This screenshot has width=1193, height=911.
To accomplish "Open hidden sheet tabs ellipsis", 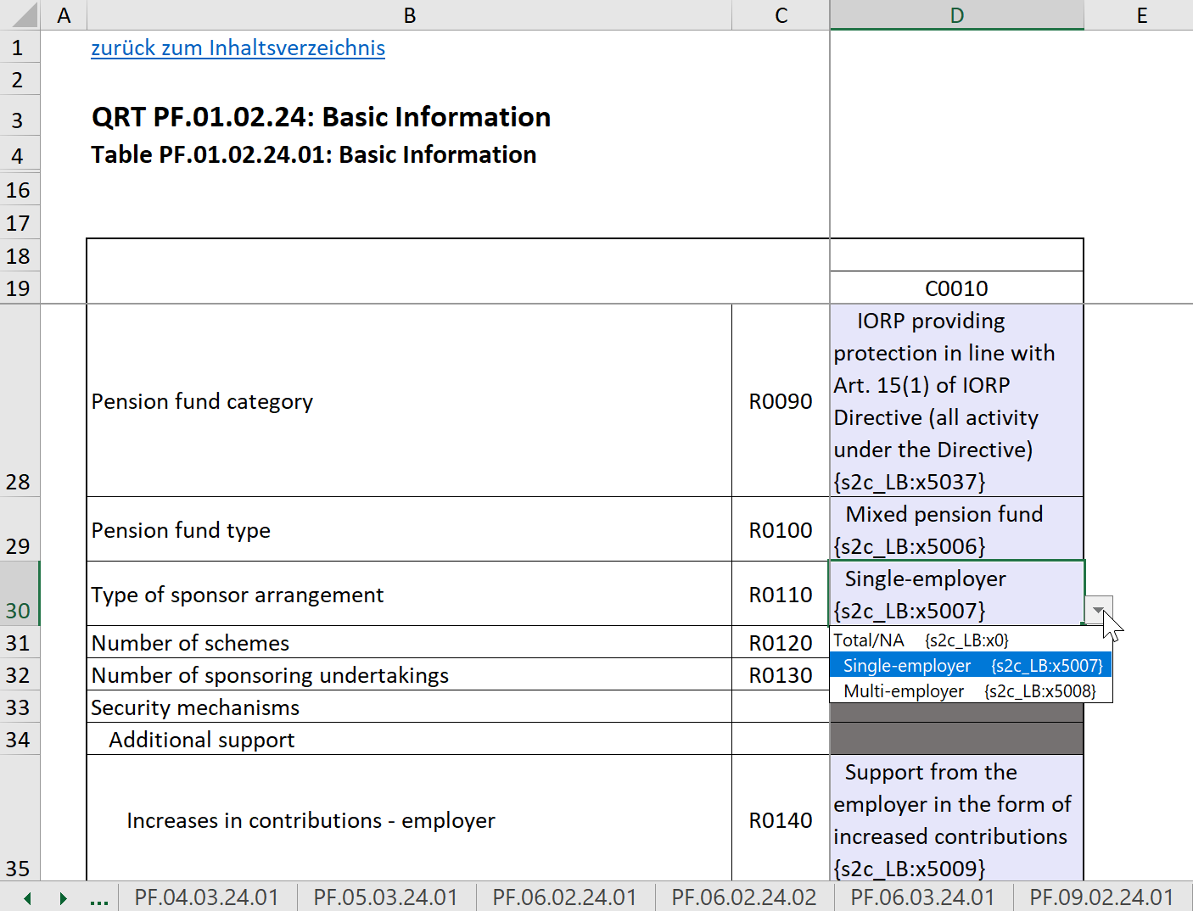I will 98,898.
